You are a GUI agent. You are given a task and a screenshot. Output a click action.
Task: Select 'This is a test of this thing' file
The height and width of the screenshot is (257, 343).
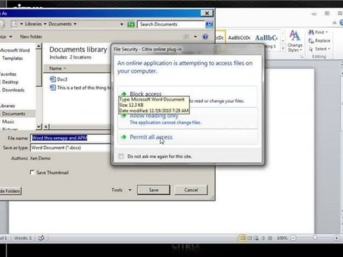click(x=84, y=88)
